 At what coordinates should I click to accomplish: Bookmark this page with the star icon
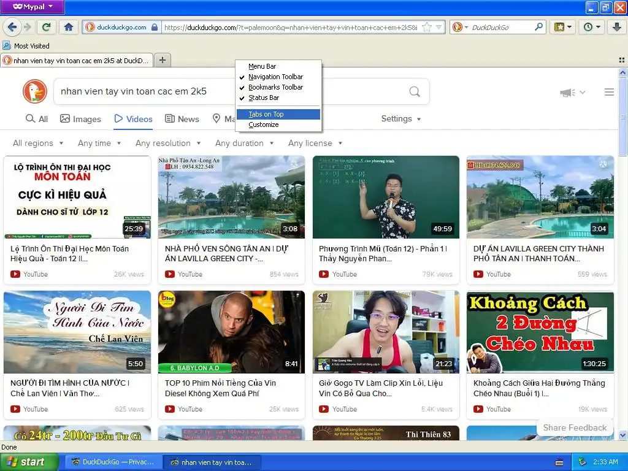pyautogui.click(x=427, y=27)
